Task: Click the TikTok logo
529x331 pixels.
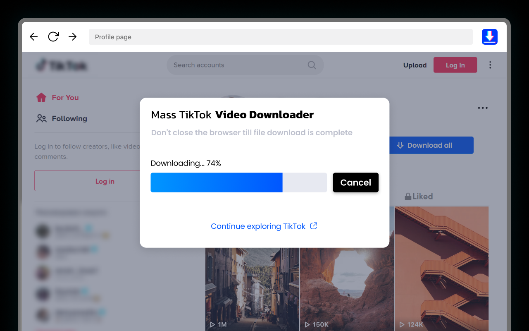Action: [x=61, y=65]
